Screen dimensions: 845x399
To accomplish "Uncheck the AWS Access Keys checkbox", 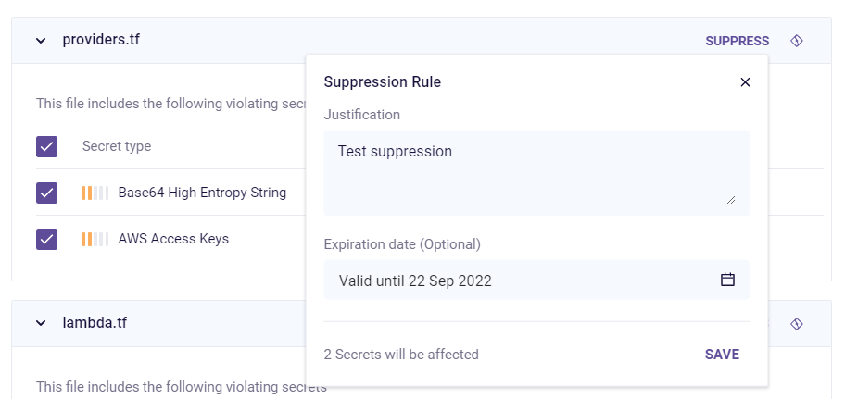I will tap(46, 239).
